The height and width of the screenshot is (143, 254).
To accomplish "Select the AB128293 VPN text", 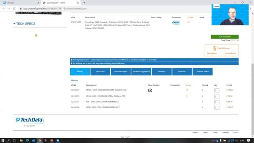I will point(75,96).
